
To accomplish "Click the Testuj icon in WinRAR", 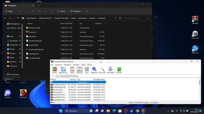I will [72, 70].
